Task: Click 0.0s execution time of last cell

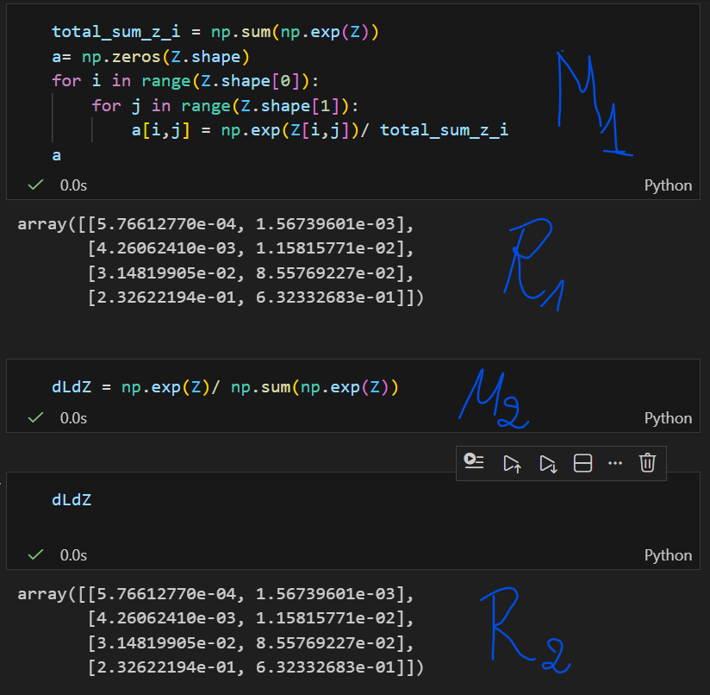Action: [73, 555]
